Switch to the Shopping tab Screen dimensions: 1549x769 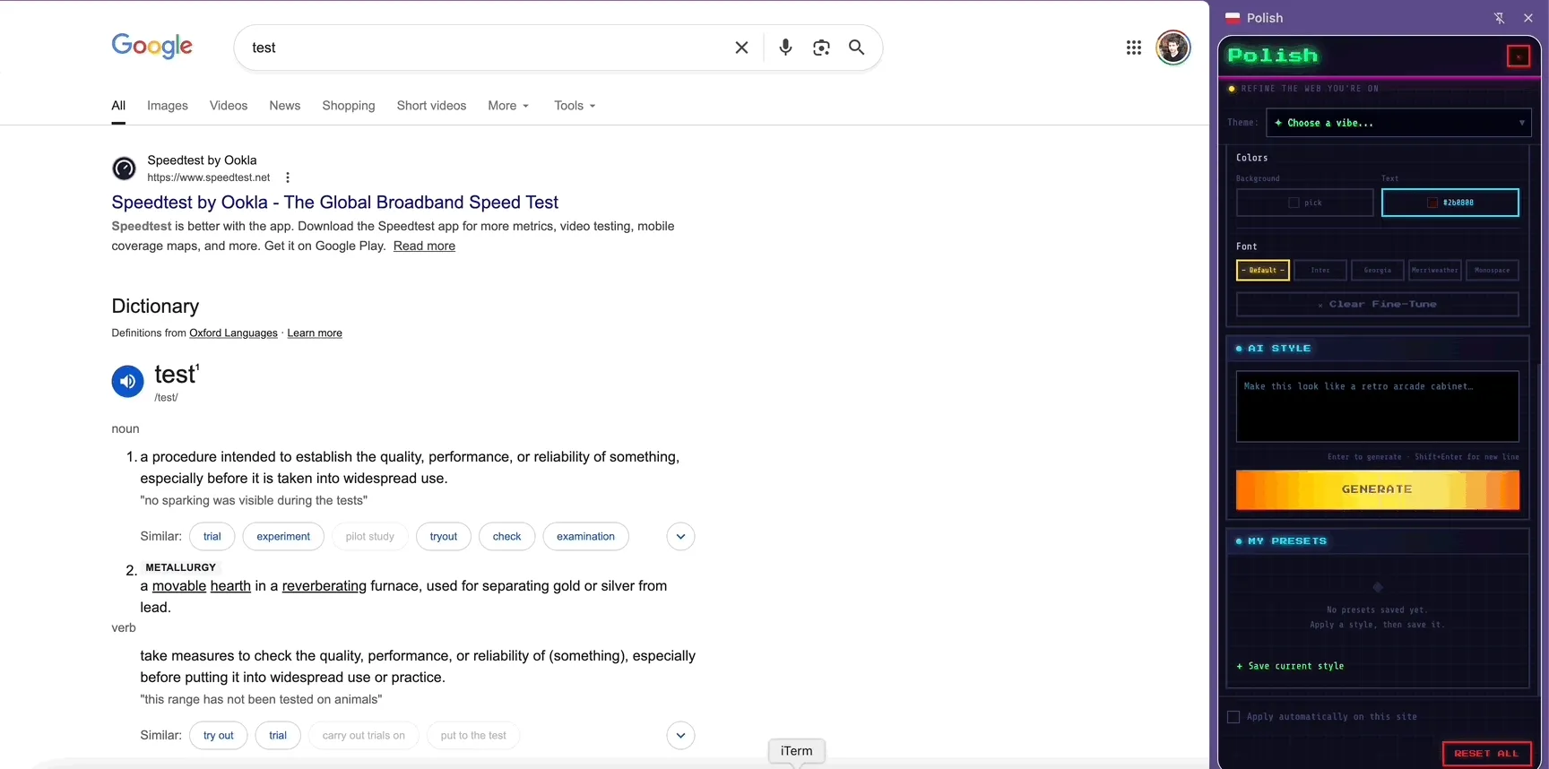pyautogui.click(x=349, y=106)
